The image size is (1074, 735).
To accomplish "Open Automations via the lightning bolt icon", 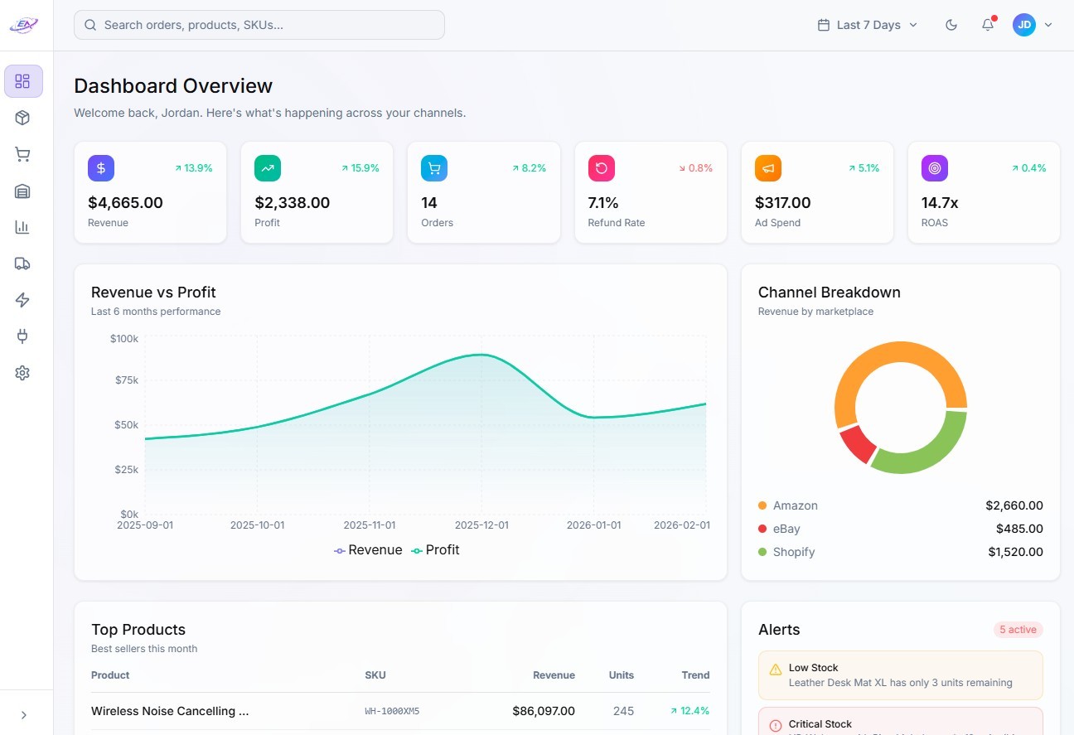I will click(22, 300).
